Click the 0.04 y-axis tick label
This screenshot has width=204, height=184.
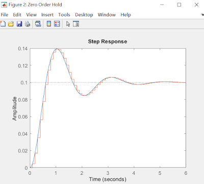coord(23,134)
